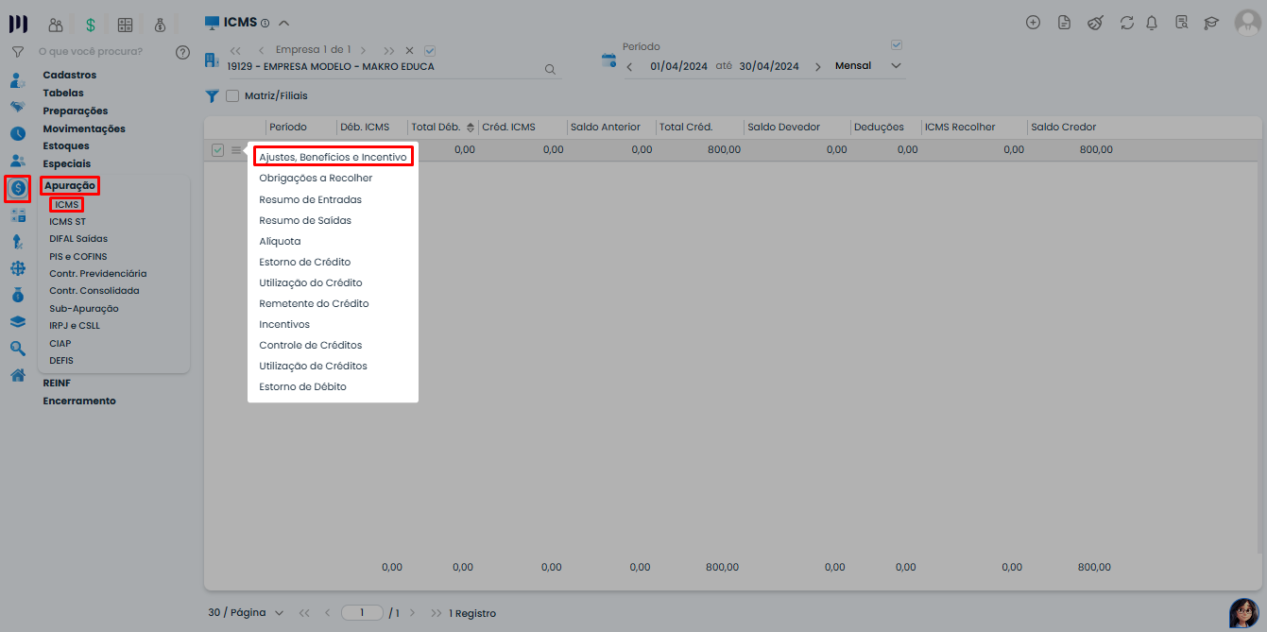The height and width of the screenshot is (632, 1267).
Task: Select the green dollar sign module icon
Action: [91, 25]
